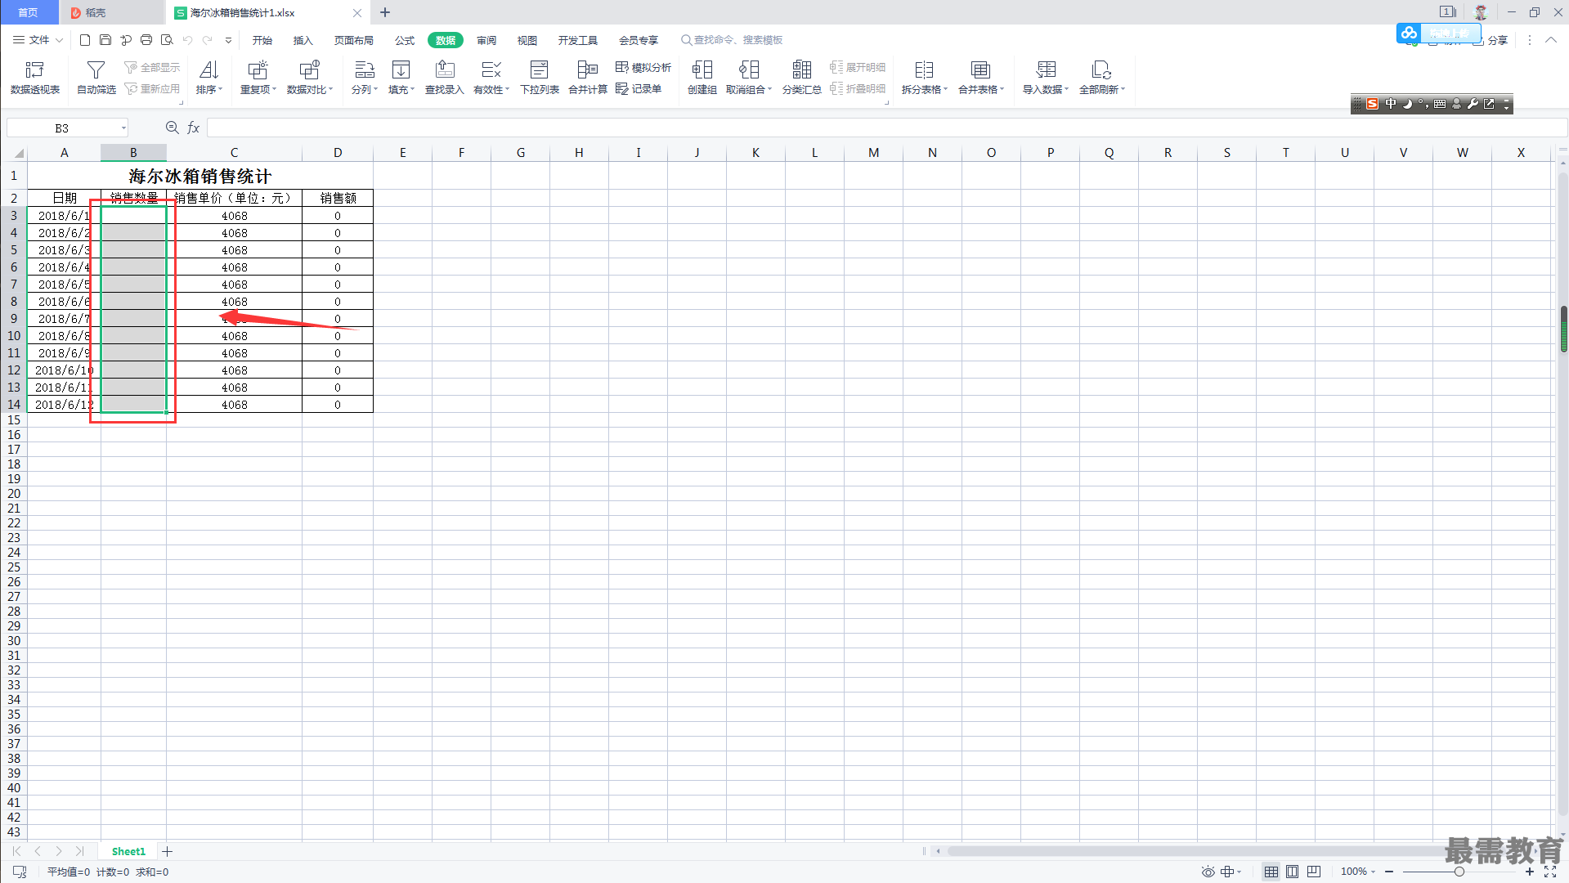Open the 公式 Formulas tab
This screenshot has height=883, width=1569.
point(405,40)
